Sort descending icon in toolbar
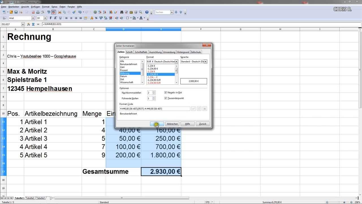Viewport: 362px width, 204px height. 105,12
